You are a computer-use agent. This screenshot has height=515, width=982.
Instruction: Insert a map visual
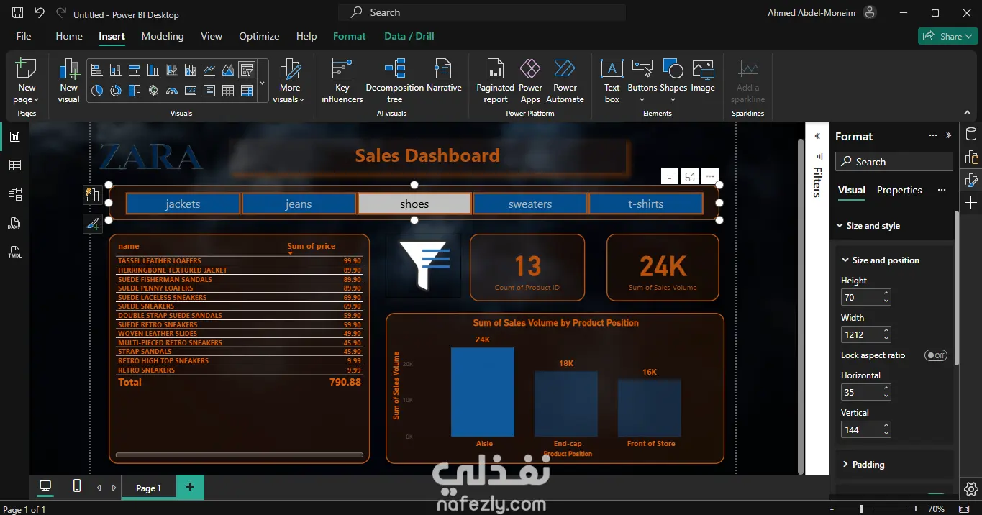click(x=153, y=91)
